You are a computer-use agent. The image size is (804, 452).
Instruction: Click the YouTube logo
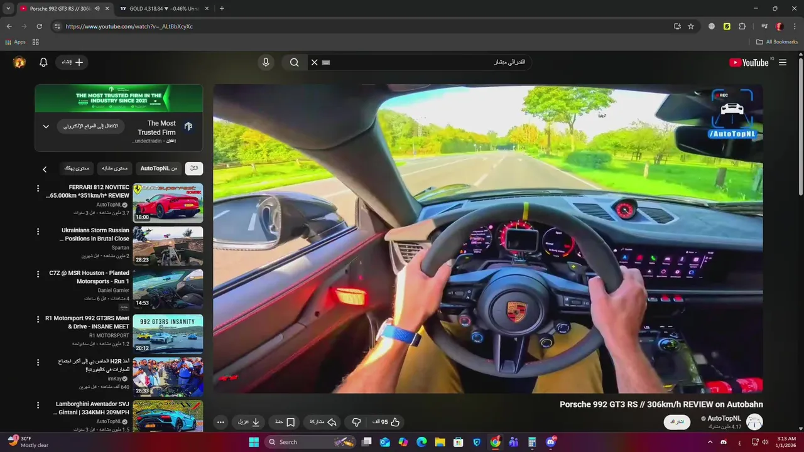pyautogui.click(x=749, y=62)
